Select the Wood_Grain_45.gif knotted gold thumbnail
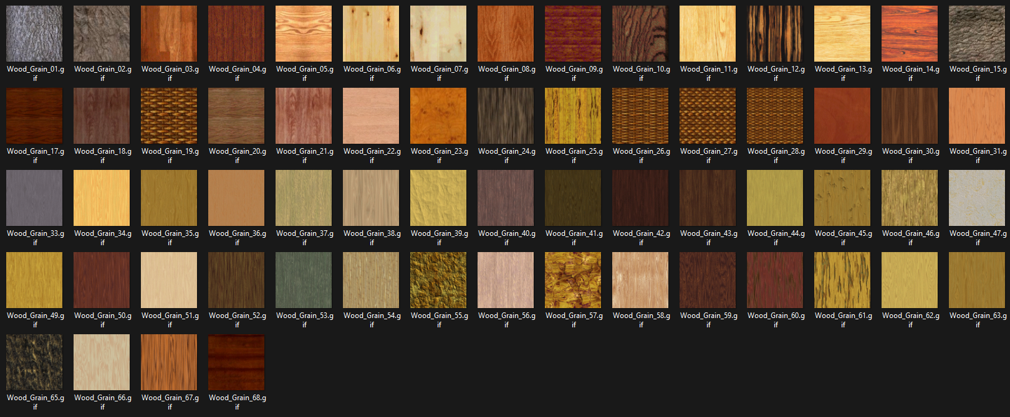This screenshot has height=417, width=1010. point(842,198)
